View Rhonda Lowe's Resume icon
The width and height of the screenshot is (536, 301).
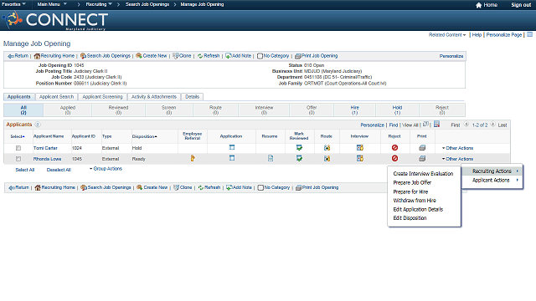click(x=270, y=158)
